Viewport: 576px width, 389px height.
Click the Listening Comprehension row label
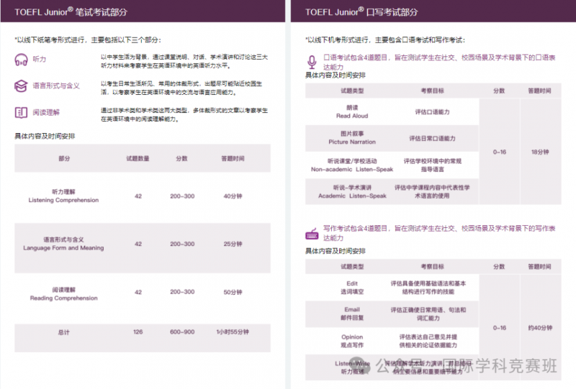(x=63, y=196)
